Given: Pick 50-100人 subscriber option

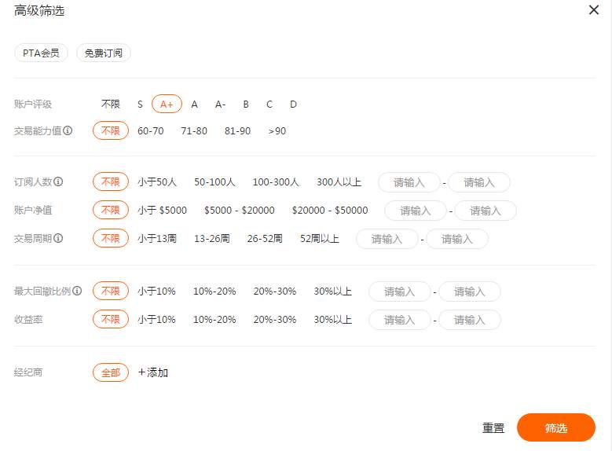Looking at the screenshot, I should click(x=214, y=182).
